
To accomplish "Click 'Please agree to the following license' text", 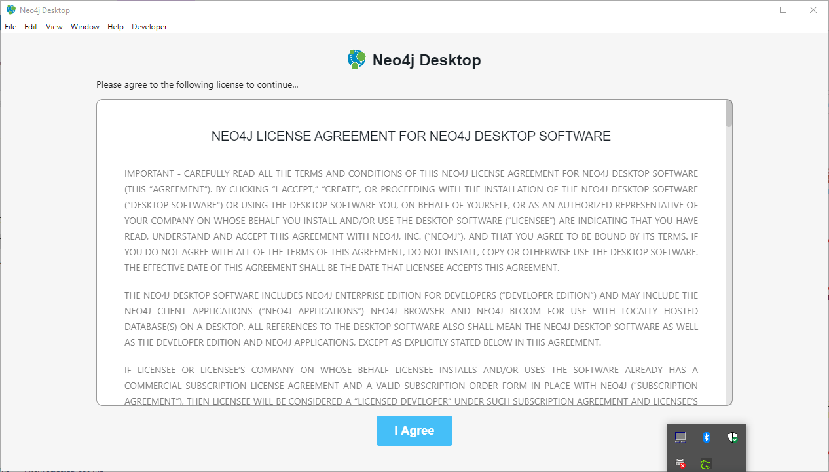I will coord(197,85).
